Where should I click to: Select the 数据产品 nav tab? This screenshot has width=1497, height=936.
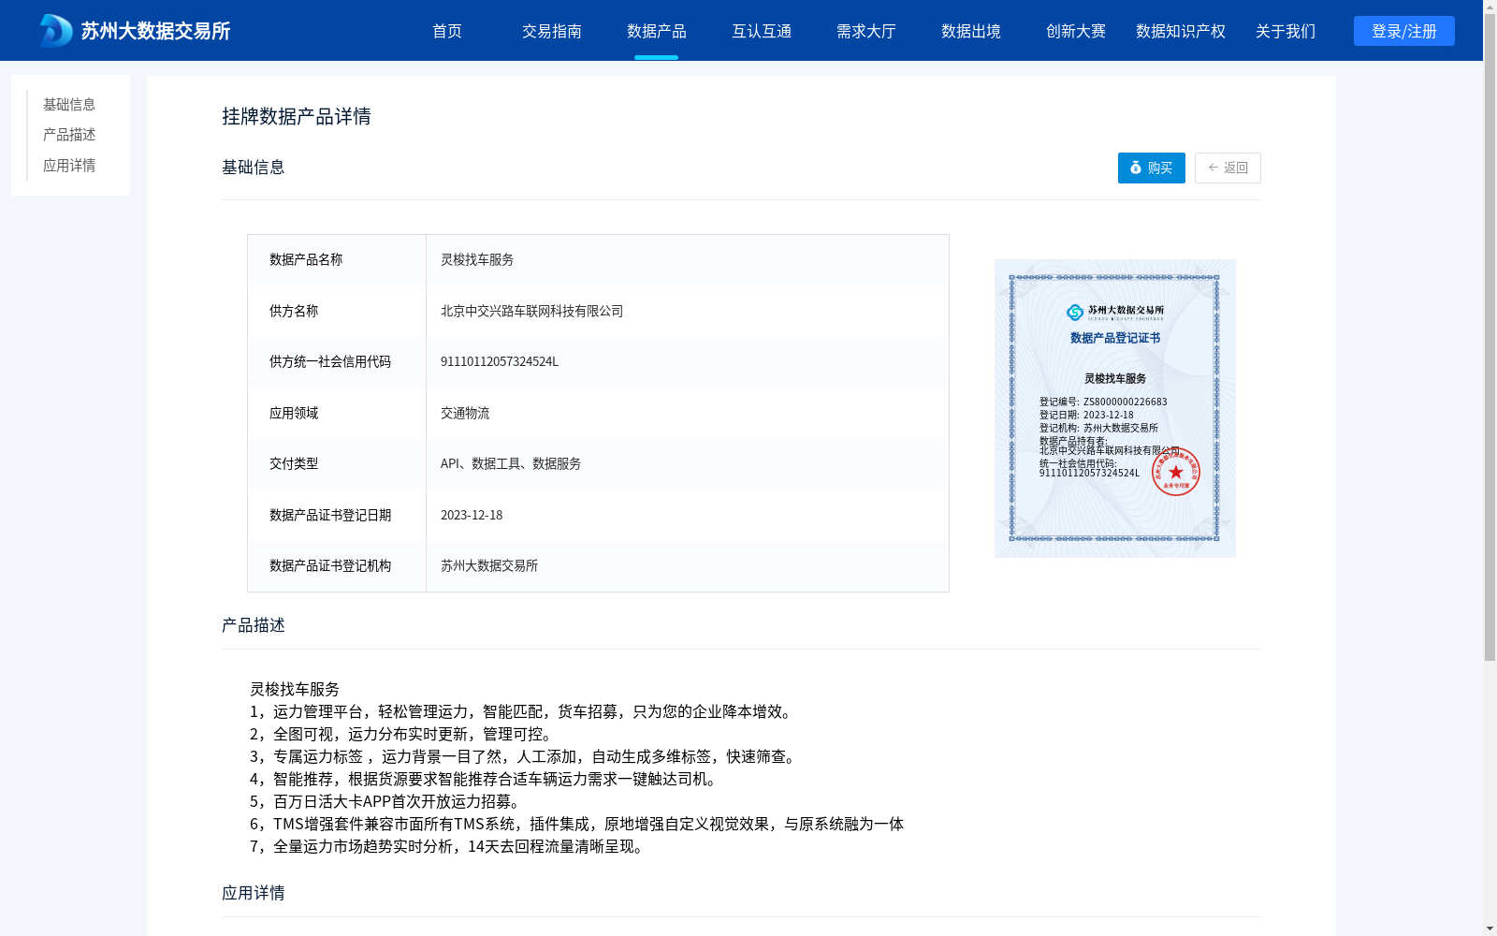pos(657,31)
